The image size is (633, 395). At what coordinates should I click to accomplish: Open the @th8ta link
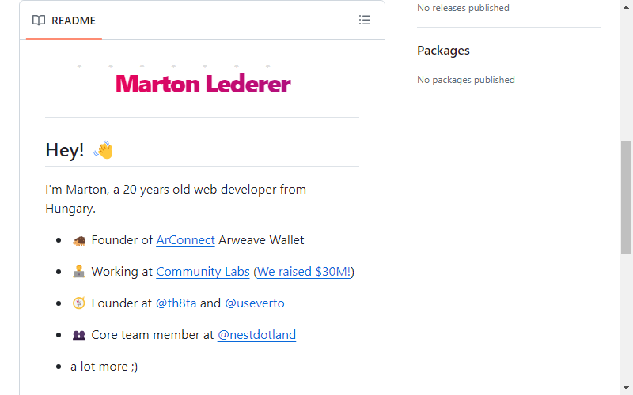[176, 303]
